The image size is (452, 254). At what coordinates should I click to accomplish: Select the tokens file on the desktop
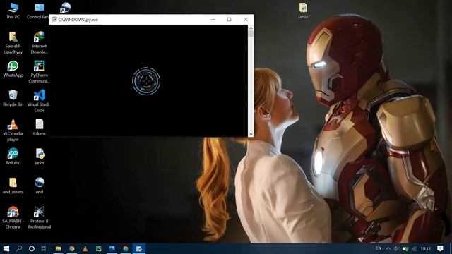(x=40, y=127)
